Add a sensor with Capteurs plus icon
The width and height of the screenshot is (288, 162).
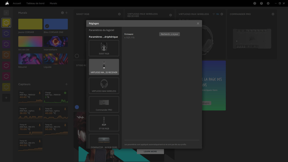pyautogui.click(x=66, y=84)
